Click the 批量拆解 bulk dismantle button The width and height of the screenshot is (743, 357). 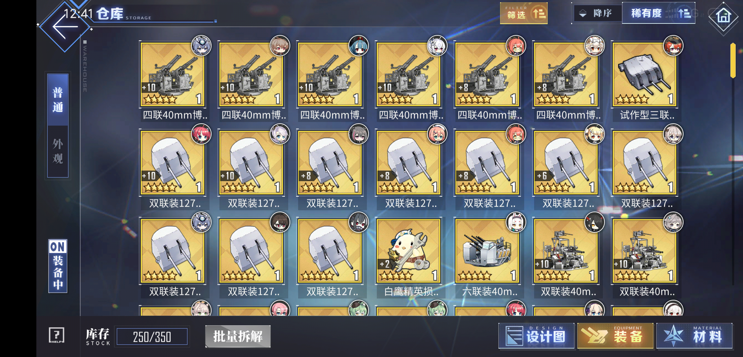[x=238, y=337]
